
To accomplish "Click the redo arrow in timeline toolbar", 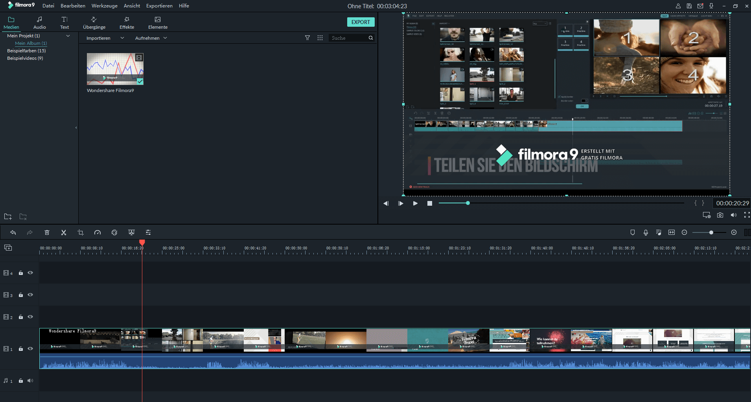I will (29, 232).
